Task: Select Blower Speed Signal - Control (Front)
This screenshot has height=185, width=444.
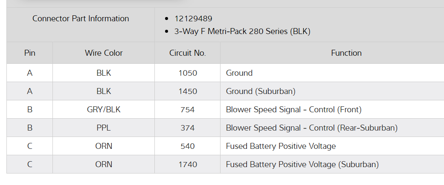Action: [293, 110]
